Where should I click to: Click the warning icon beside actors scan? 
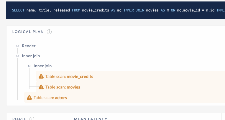click(x=29, y=98)
